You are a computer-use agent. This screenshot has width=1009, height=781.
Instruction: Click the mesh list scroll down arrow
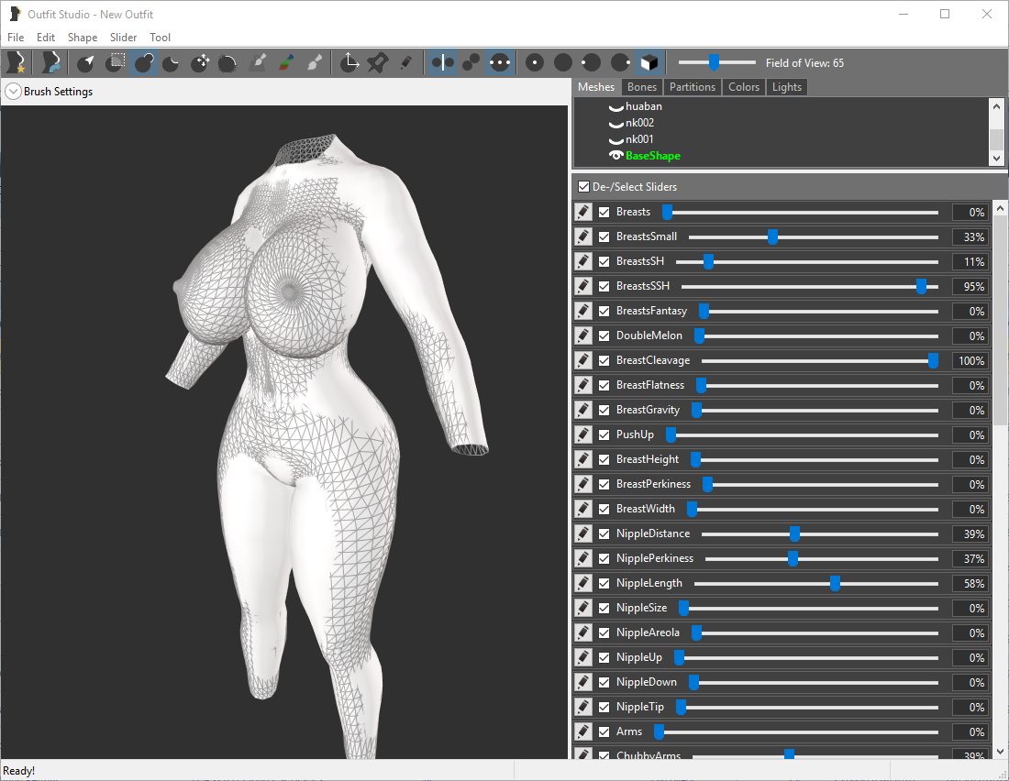[996, 159]
